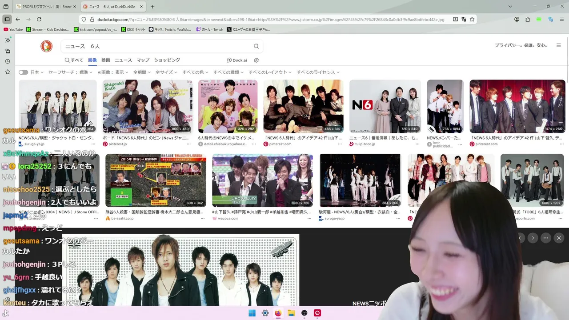569x320 pixels.
Task: Open synced tabs in the sidebar
Action: pyautogui.click(x=8, y=51)
